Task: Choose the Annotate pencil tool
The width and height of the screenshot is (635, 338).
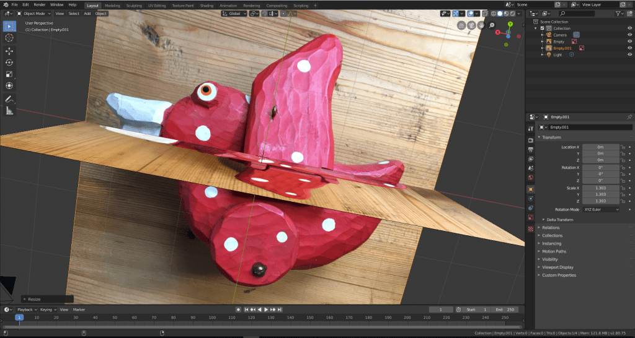Action: [9, 99]
